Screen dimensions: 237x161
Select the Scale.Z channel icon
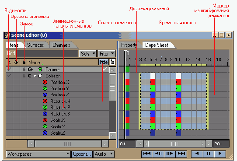coord(45,133)
